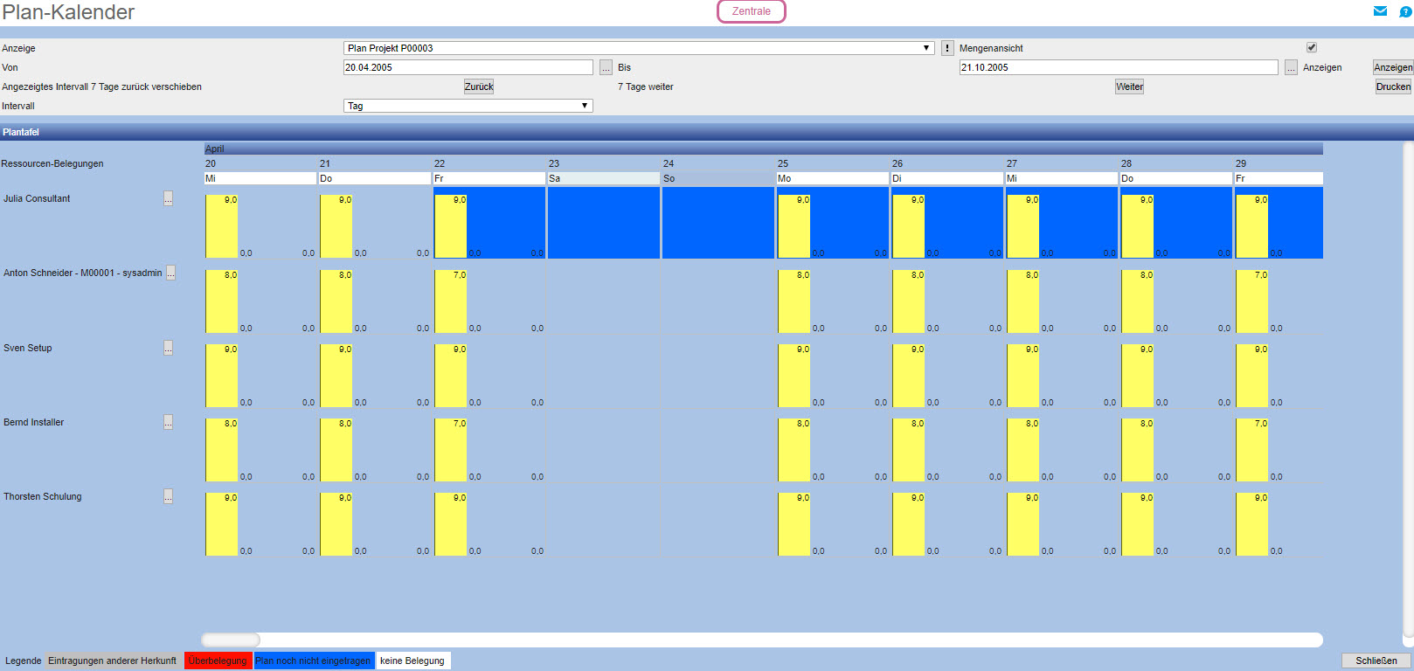Expand the Anzeige dropdown Plan Projekt P00003
This screenshot has width=1414, height=671.
point(640,48)
